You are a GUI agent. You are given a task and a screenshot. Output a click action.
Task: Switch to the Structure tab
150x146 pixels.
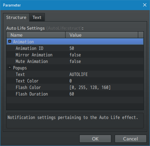(16, 17)
